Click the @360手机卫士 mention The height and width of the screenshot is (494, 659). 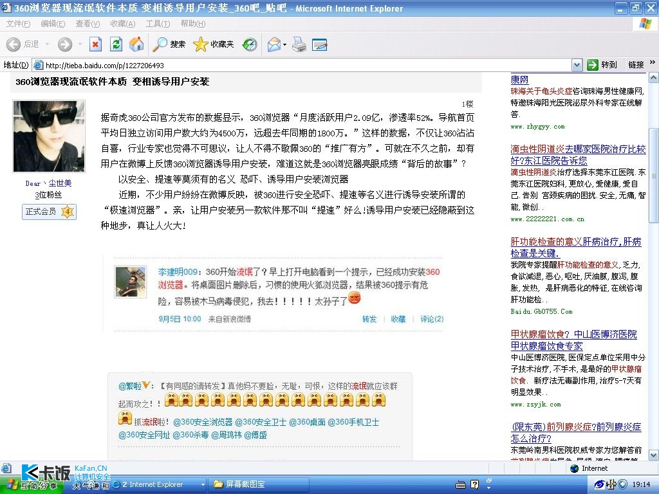coord(353,422)
